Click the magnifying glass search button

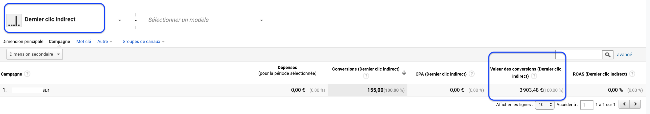(x=608, y=55)
